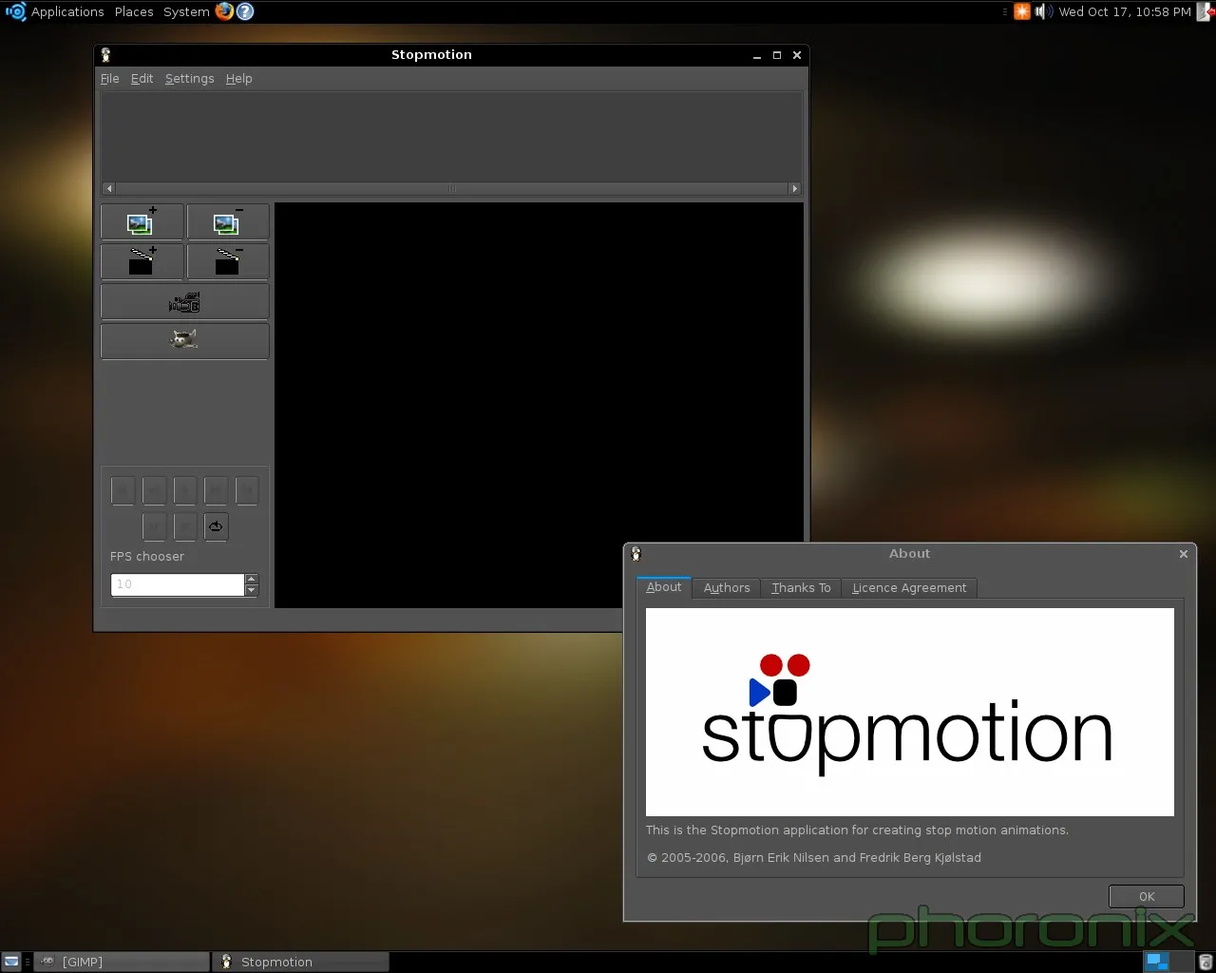Open the Help menu in Stopmotion
This screenshot has width=1216, height=973.
tap(239, 79)
